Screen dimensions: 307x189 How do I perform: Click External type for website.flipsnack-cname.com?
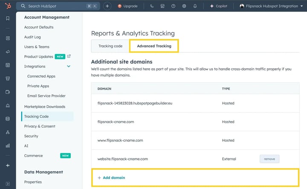click(229, 159)
